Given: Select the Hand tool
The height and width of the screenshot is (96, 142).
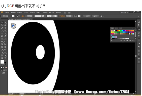Looking at the screenshot, I should [2, 58].
